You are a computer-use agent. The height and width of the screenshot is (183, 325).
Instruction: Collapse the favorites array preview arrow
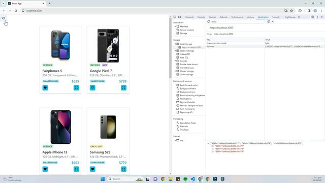208,143
